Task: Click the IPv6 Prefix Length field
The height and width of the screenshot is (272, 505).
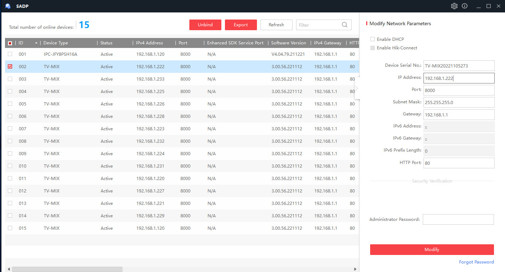Action: coord(459,151)
